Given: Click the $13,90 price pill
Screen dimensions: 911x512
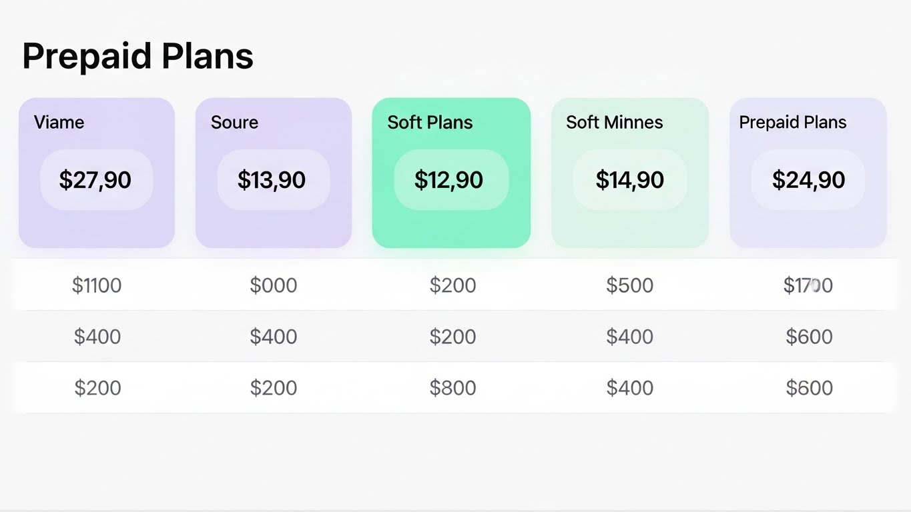Looking at the screenshot, I should [x=273, y=180].
